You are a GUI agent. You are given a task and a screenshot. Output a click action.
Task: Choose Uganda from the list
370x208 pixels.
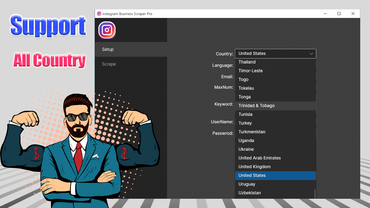point(275,140)
